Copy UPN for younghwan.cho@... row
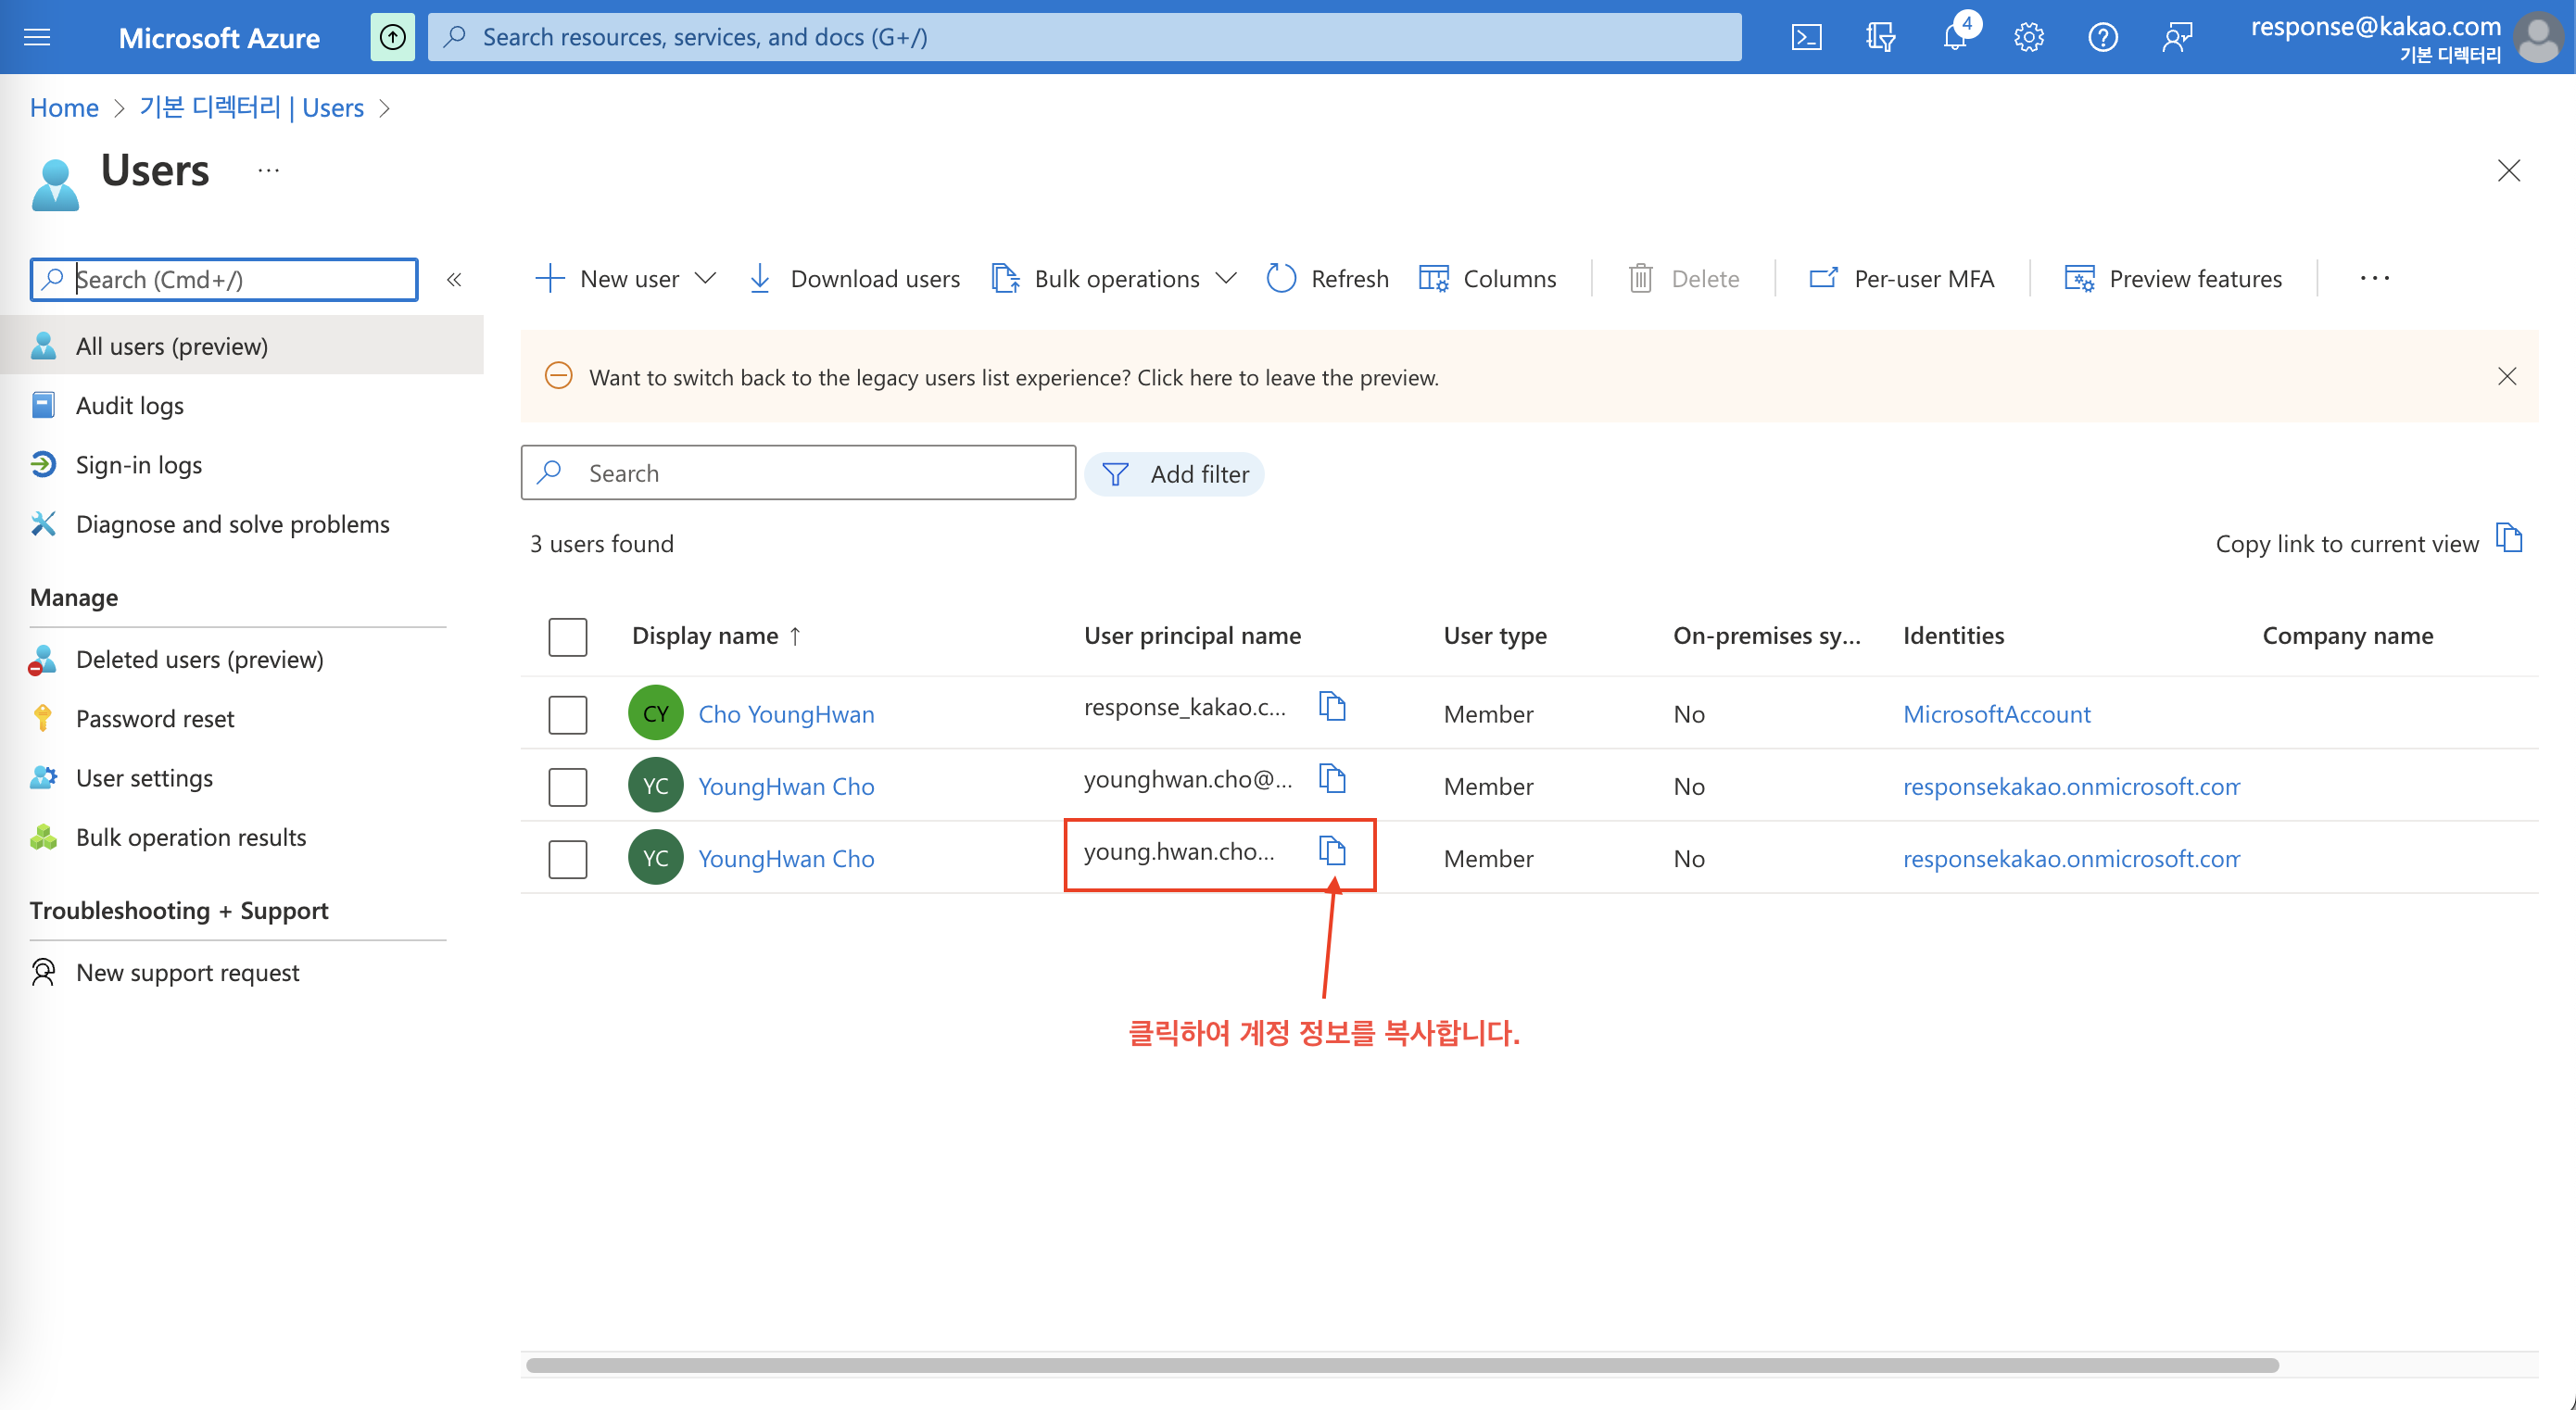Viewport: 2576px width, 1410px height. [x=1332, y=779]
